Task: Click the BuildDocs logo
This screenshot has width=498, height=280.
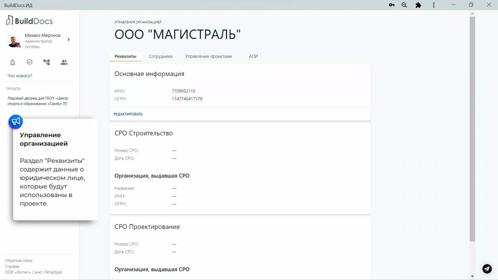Action: (29, 20)
